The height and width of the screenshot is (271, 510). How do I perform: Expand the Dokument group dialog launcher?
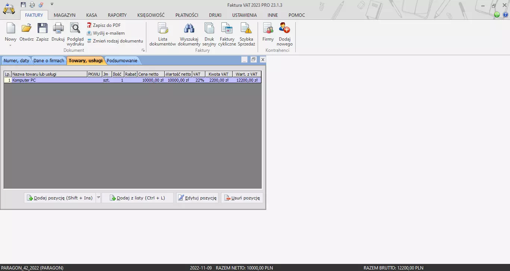tap(143, 50)
